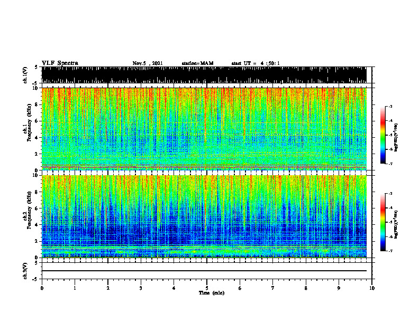Click time axis tick label "8"
This screenshot has height=323, width=419.
[x=306, y=288]
